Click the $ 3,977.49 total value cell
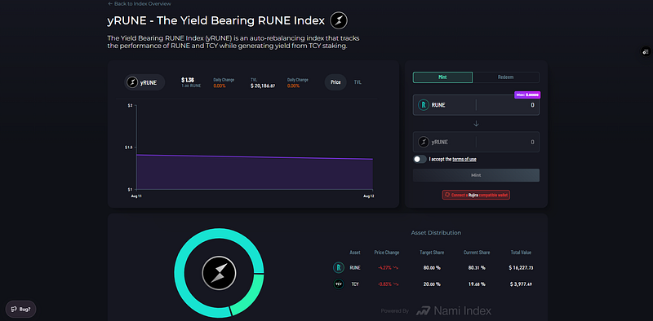Screen dimensions: 653x321 click(521, 284)
